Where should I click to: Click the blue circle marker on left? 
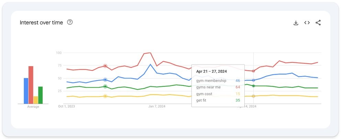pyautogui.click(x=105, y=80)
